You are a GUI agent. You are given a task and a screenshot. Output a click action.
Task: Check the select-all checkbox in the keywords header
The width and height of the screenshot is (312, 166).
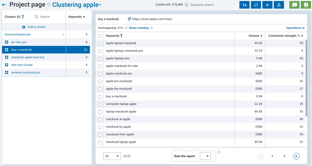[100, 36]
